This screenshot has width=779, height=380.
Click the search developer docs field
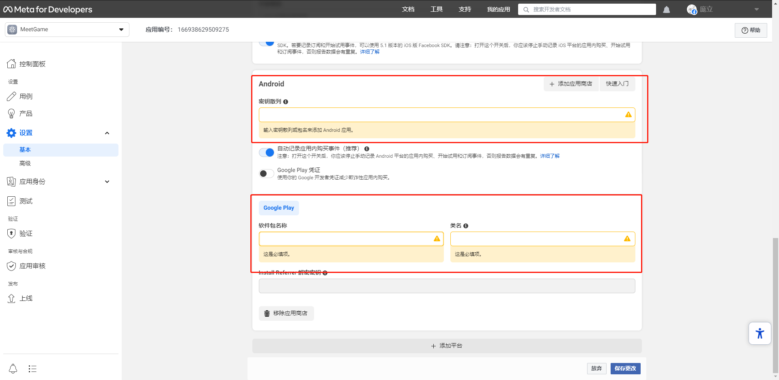(x=587, y=9)
